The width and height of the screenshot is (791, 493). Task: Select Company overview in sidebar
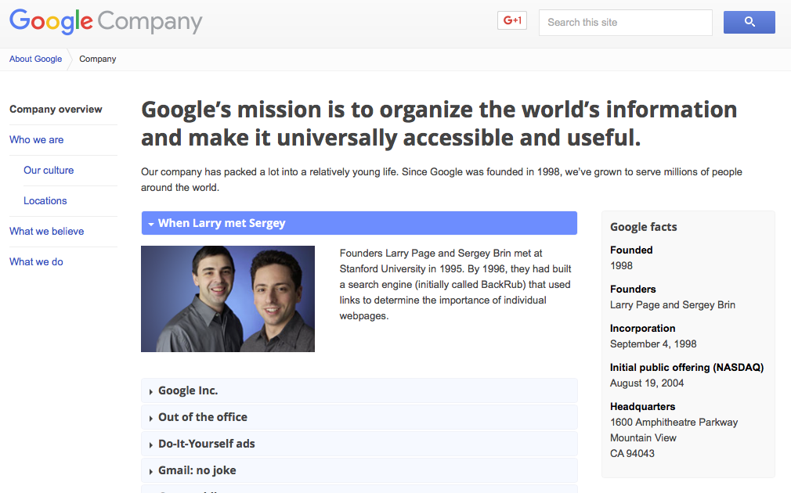tap(56, 110)
